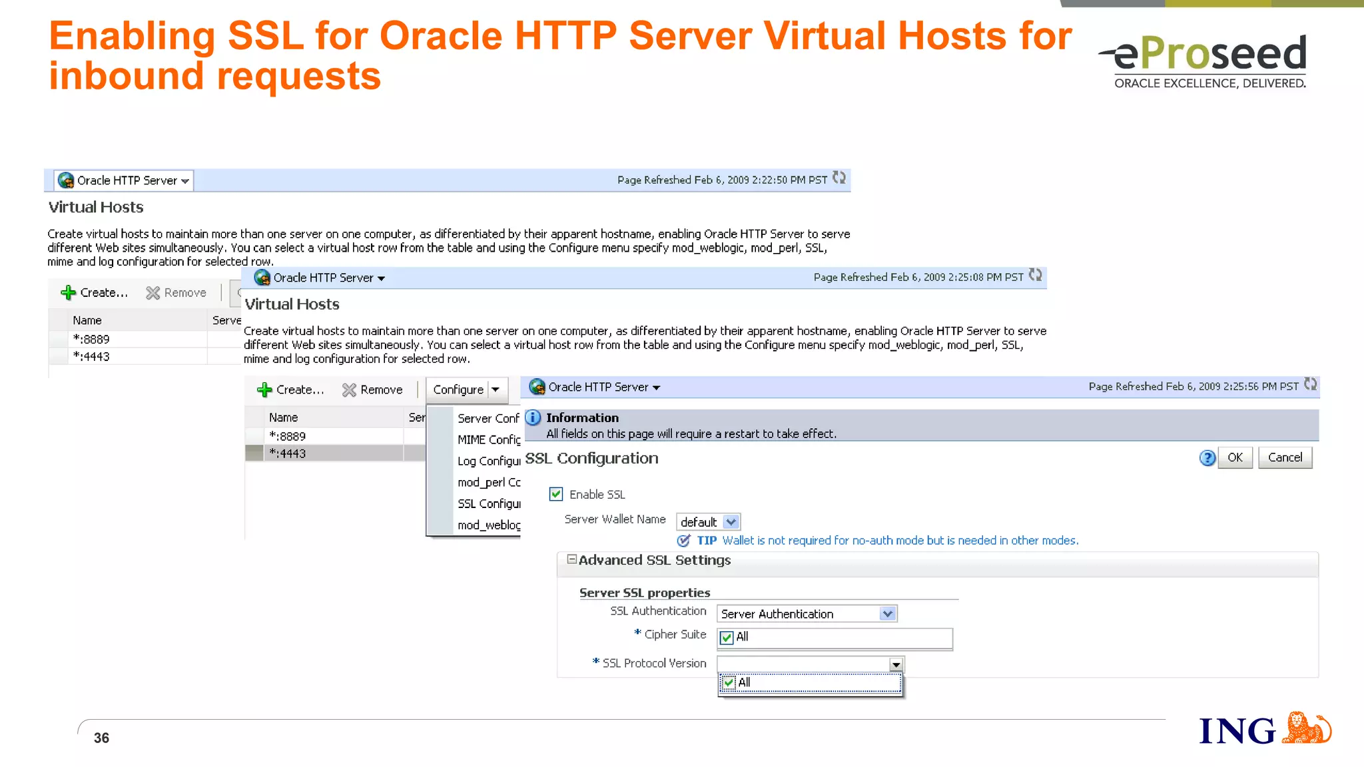
Task: Open Oracle HTTP Server menu in the SSL Configuration window
Action: pyautogui.click(x=595, y=387)
